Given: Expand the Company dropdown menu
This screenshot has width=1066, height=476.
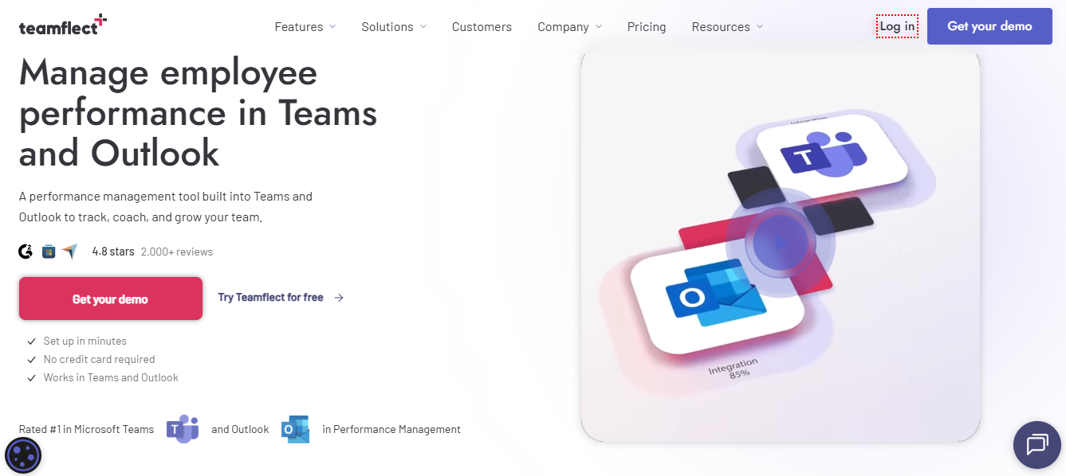Looking at the screenshot, I should [x=569, y=26].
